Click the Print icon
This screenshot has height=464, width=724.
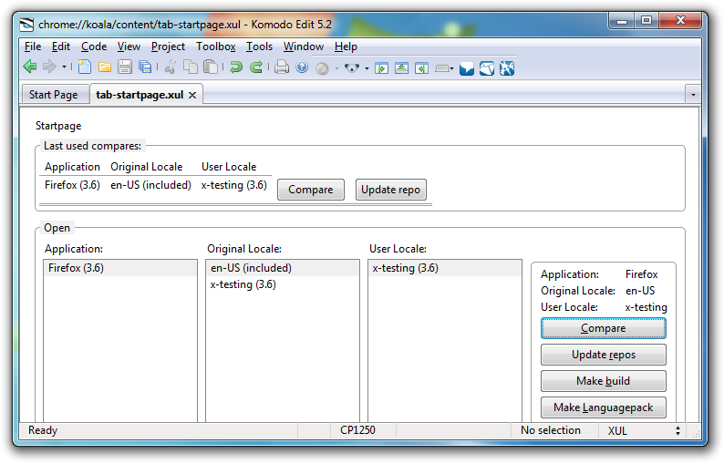click(282, 67)
